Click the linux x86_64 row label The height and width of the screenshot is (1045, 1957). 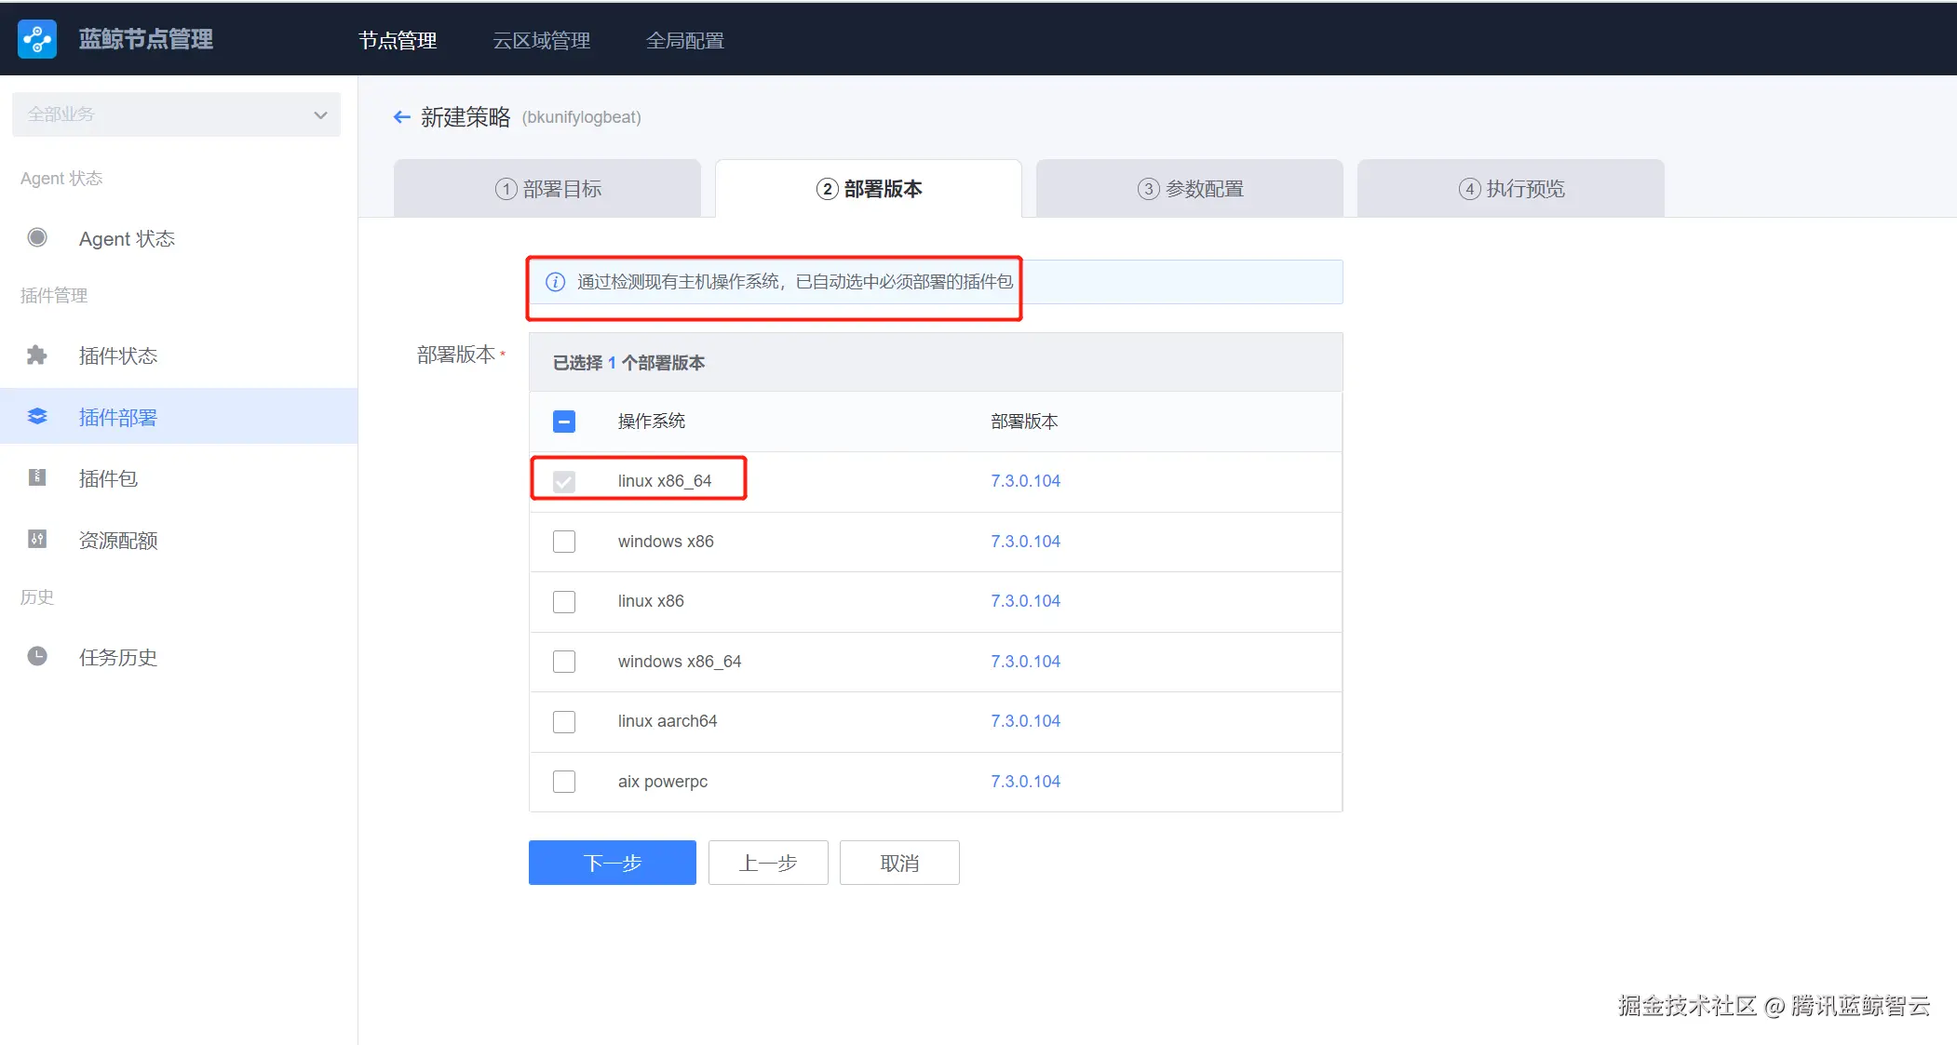(665, 481)
